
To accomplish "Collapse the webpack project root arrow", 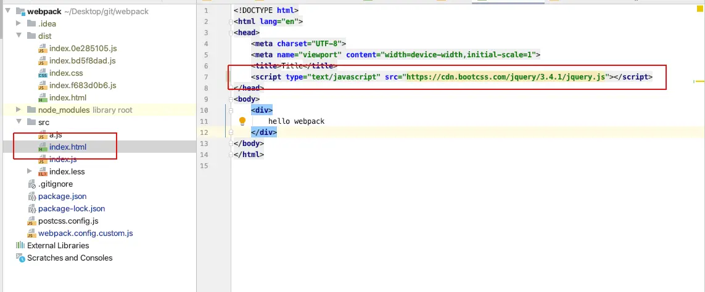I will 7,11.
